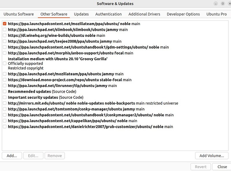Tick the teejee2008 ppa jammy checkbox

5,41
